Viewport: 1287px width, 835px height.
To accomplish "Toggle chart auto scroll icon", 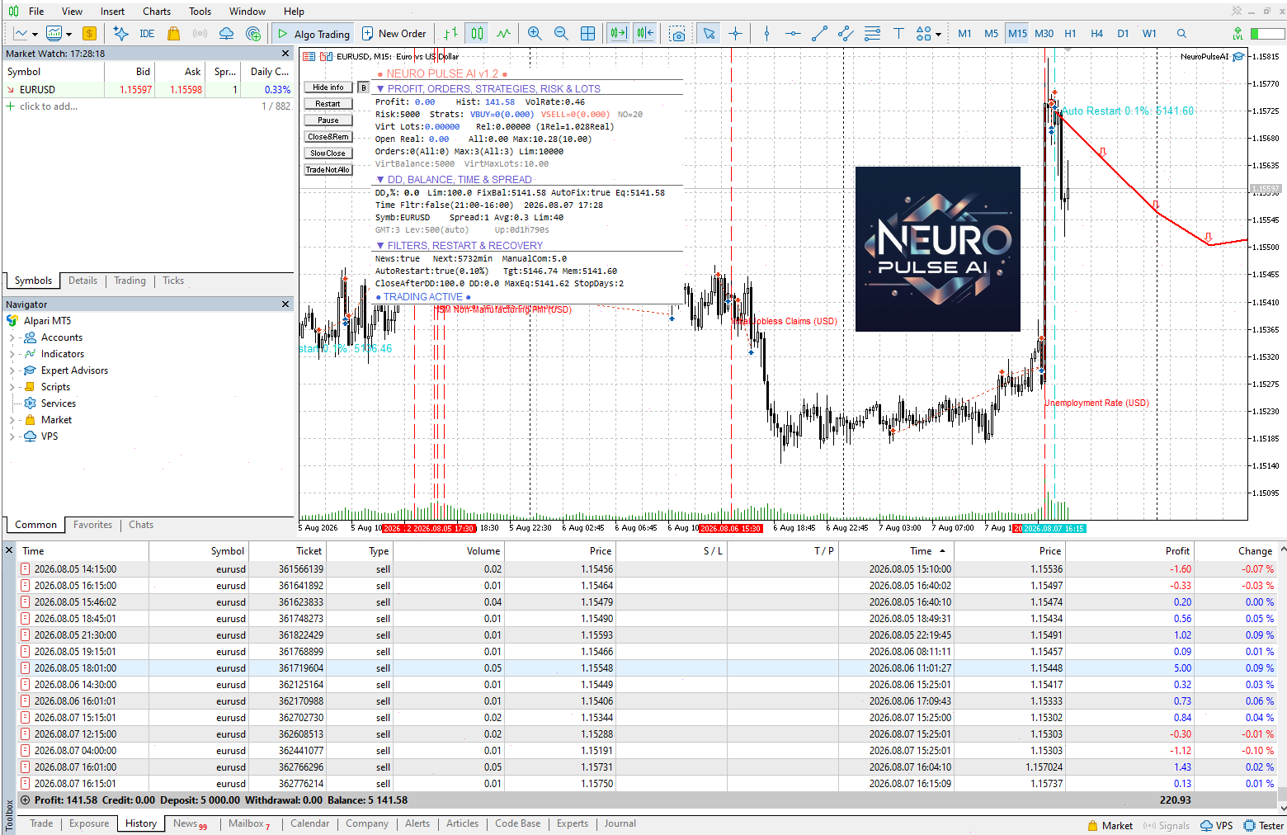I will coord(618,34).
